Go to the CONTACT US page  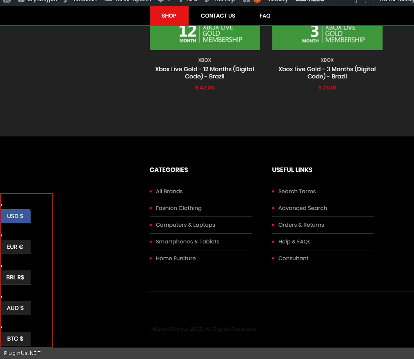point(218,16)
